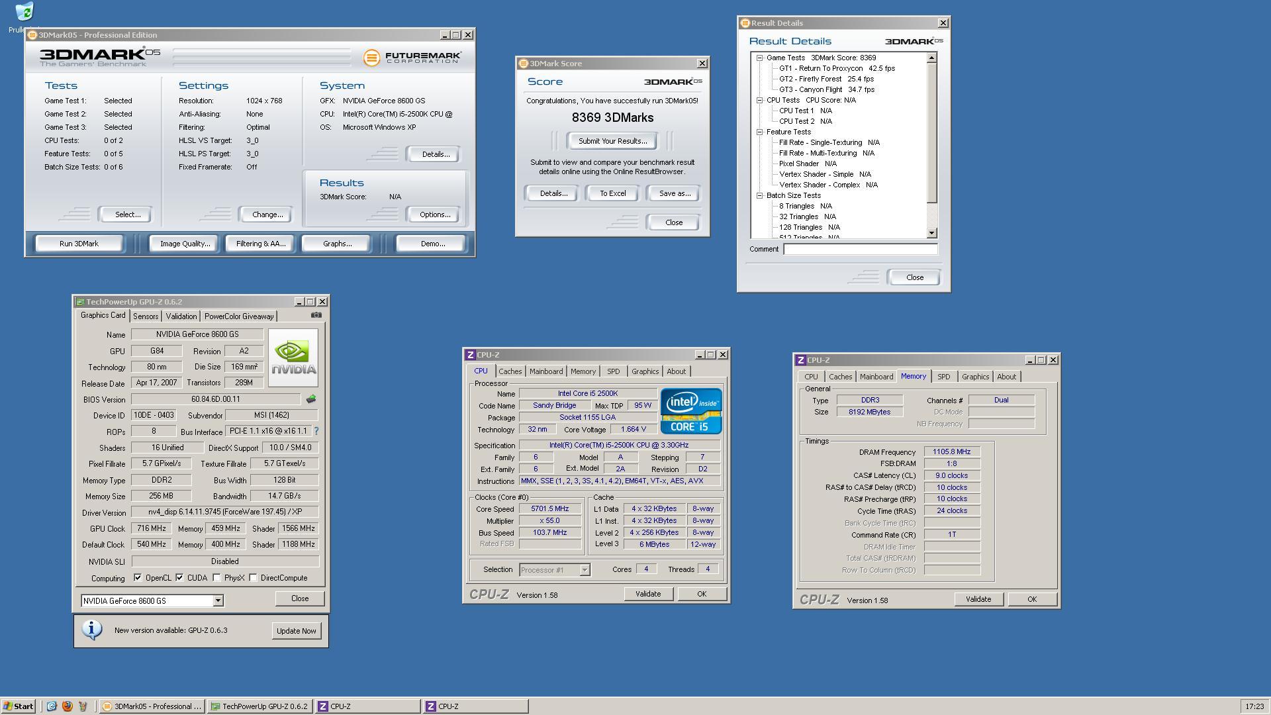Open the Mainboard tab in CPU-Z CPU window
Viewport: 1271px width, 715px height.
tap(546, 371)
